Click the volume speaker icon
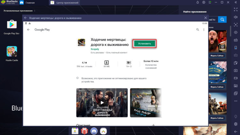The image size is (240, 135). [236, 17]
